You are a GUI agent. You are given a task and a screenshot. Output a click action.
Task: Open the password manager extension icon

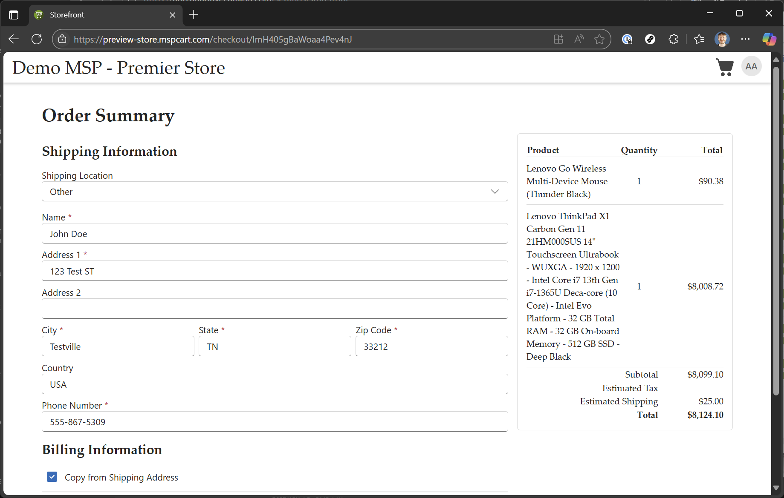click(627, 39)
